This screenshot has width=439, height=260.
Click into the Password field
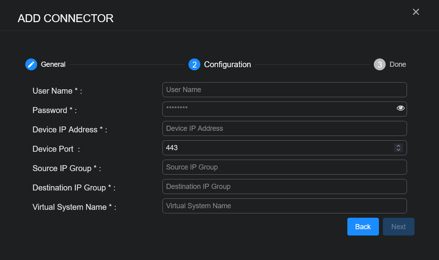pos(277,109)
